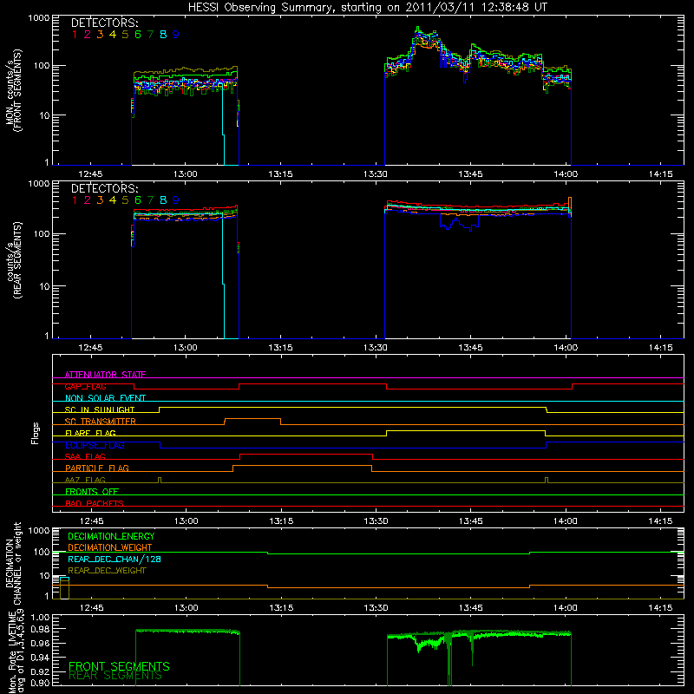Select cyan detector 8 in front segments legend
Image resolution: width=694 pixels, height=694 pixels.
(163, 35)
